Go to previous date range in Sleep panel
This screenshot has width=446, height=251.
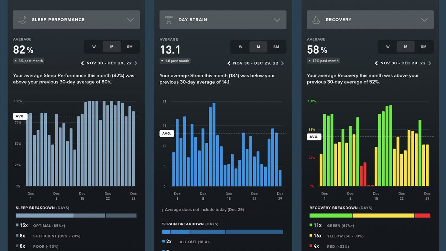(83, 63)
